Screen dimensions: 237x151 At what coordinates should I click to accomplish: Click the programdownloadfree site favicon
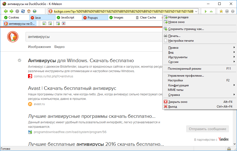(x=30, y=132)
